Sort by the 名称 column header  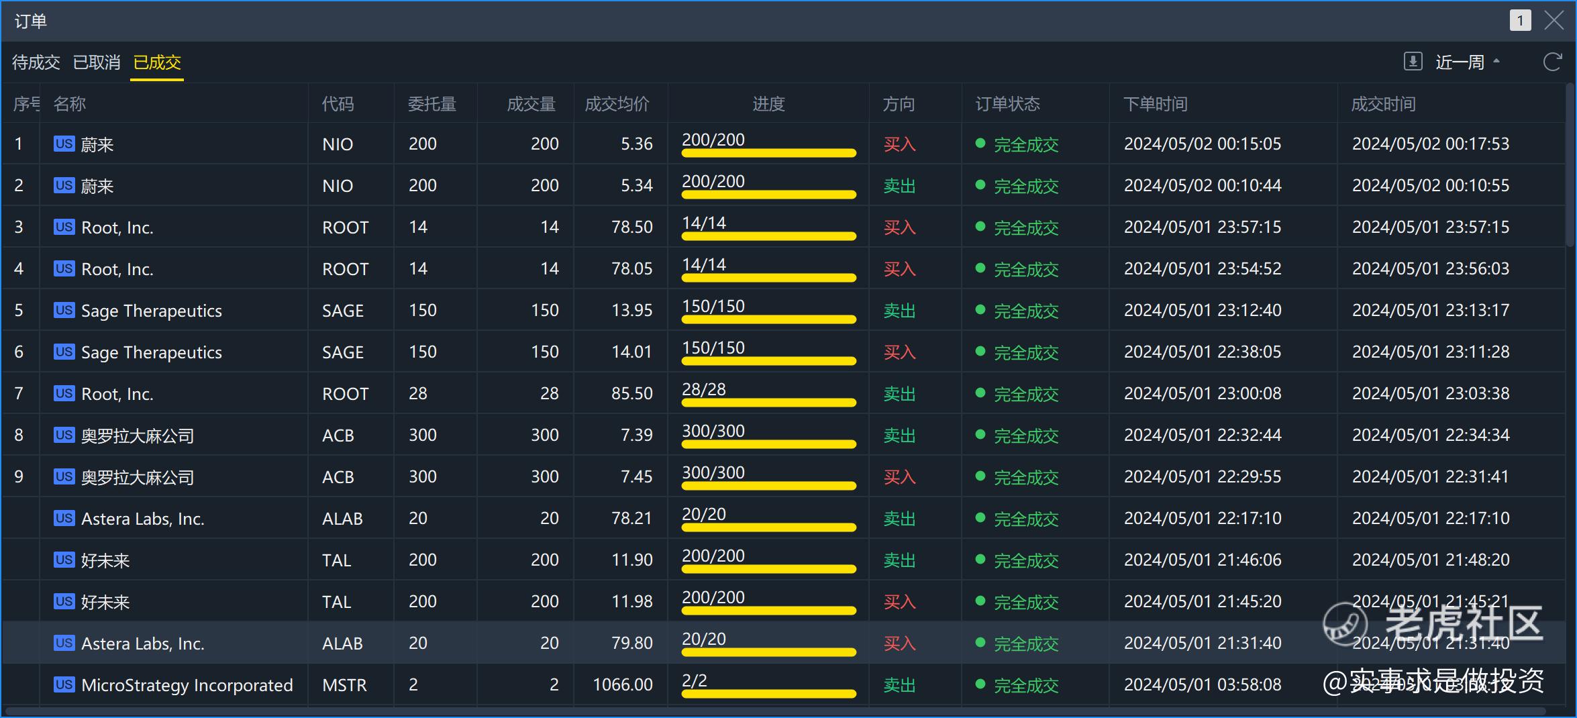pyautogui.click(x=69, y=104)
